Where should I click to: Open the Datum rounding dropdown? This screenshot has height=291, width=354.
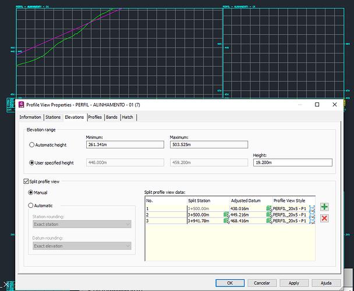point(81,246)
